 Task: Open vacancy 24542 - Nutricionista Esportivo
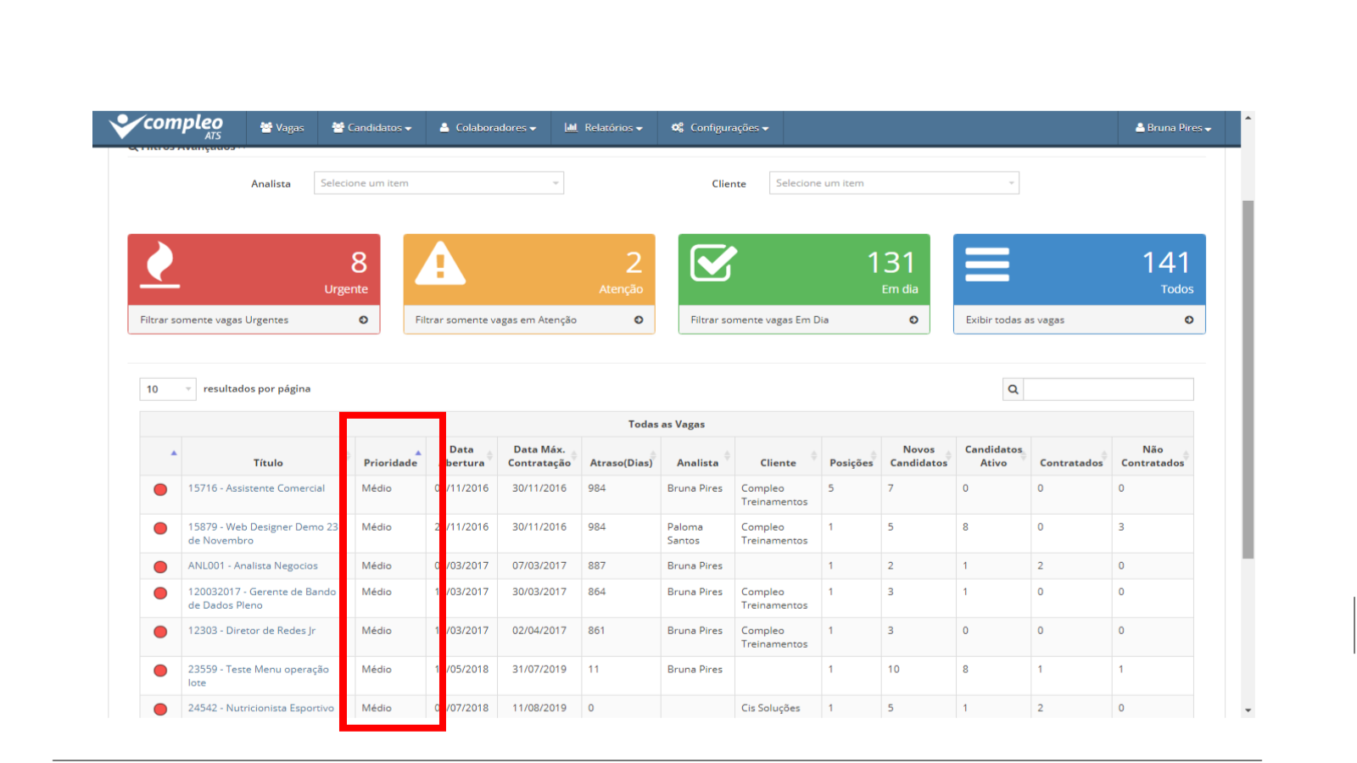pos(261,708)
